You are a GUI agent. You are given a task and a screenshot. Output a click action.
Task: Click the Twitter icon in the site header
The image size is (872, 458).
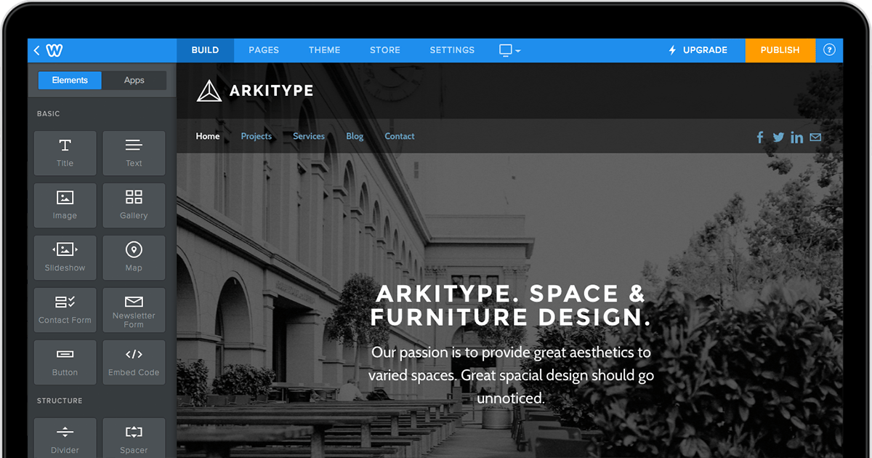778,137
